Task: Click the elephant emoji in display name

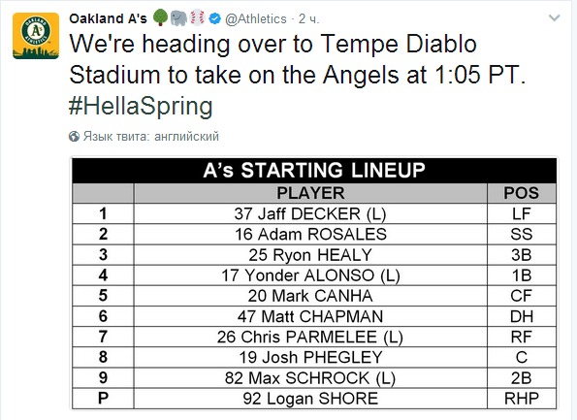Action: (x=178, y=17)
